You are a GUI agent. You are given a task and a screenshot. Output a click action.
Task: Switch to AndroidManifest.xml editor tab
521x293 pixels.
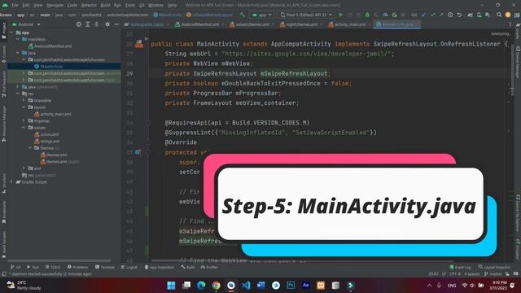tap(199, 24)
